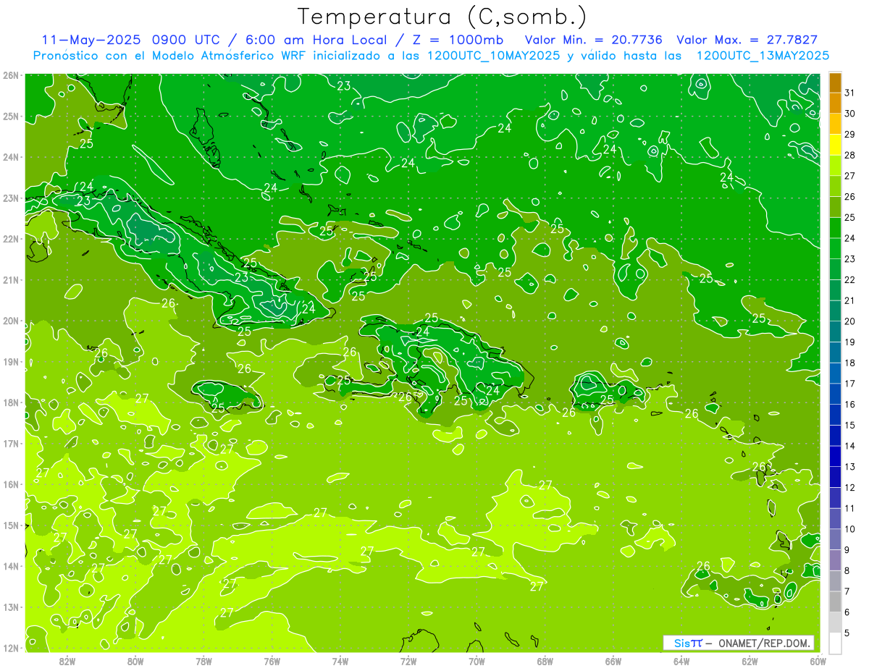Click the '68W' longitude axis label

point(545,661)
